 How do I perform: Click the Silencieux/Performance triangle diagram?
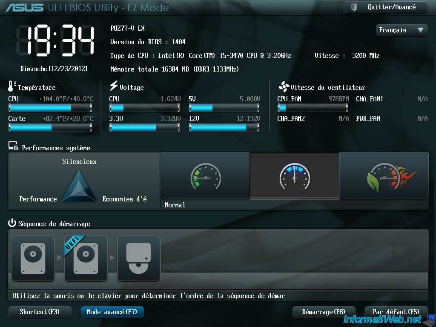[x=80, y=186]
